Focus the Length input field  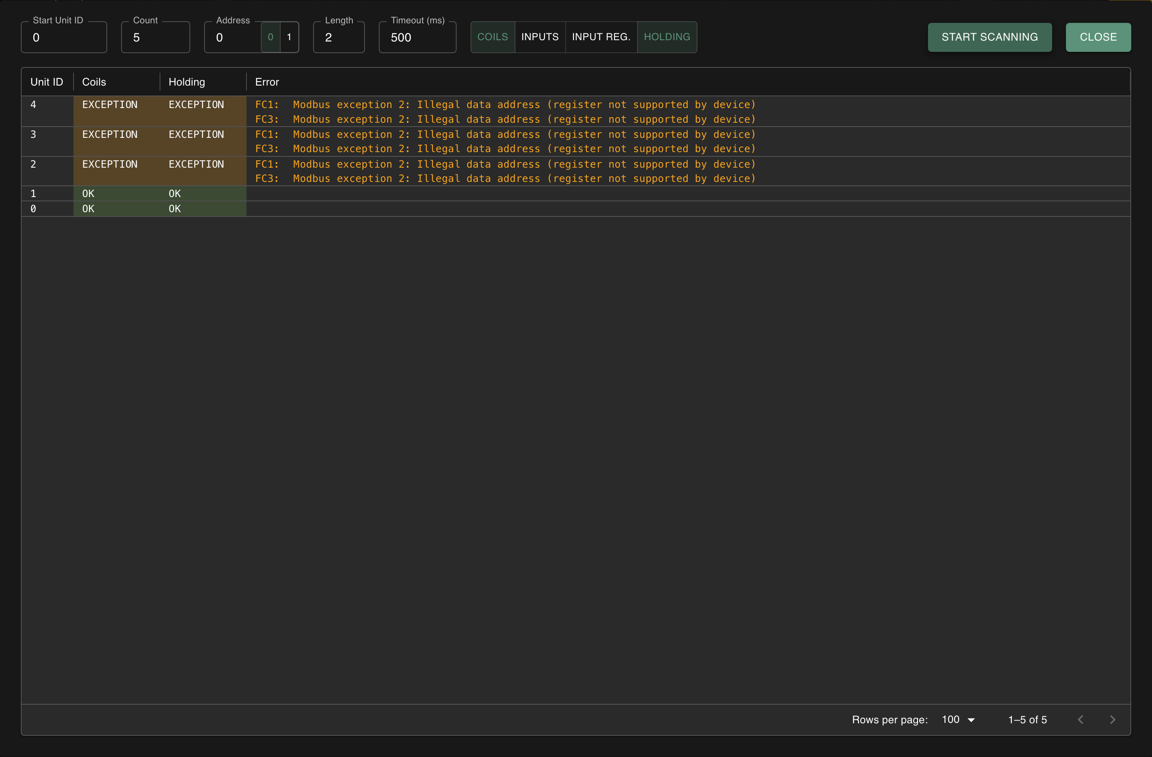tap(339, 37)
